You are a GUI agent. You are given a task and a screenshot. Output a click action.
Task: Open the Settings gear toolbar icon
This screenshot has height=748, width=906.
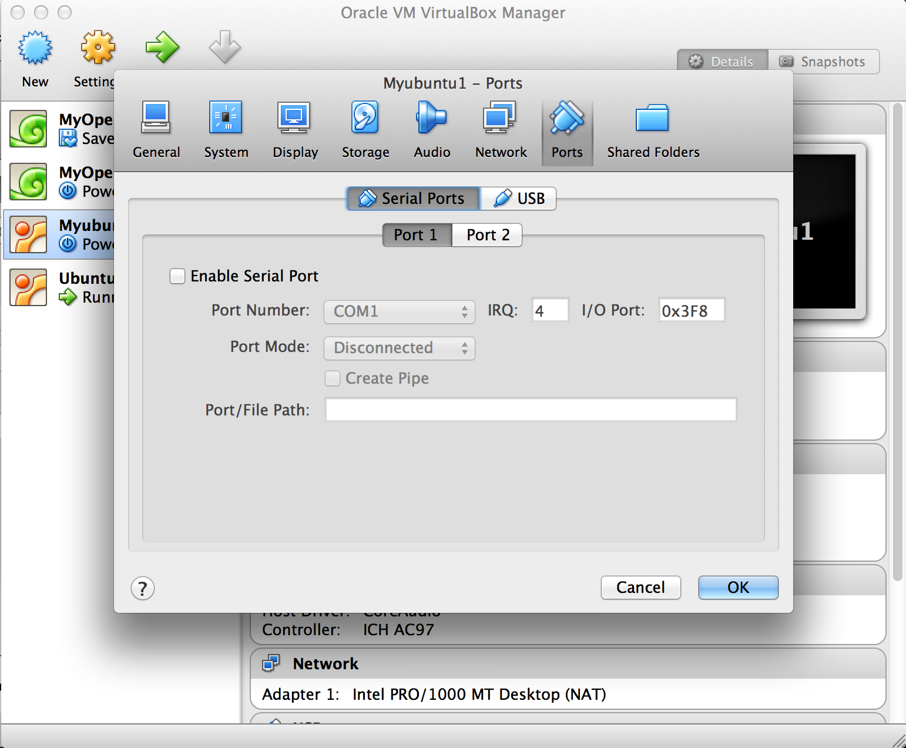[x=98, y=48]
